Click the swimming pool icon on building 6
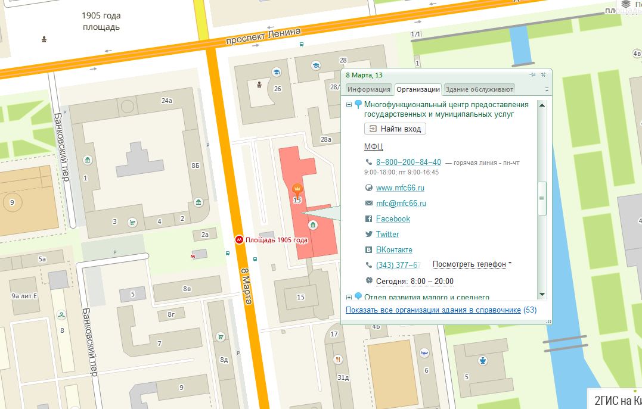Viewport: 642px width, 409px height. (x=424, y=352)
